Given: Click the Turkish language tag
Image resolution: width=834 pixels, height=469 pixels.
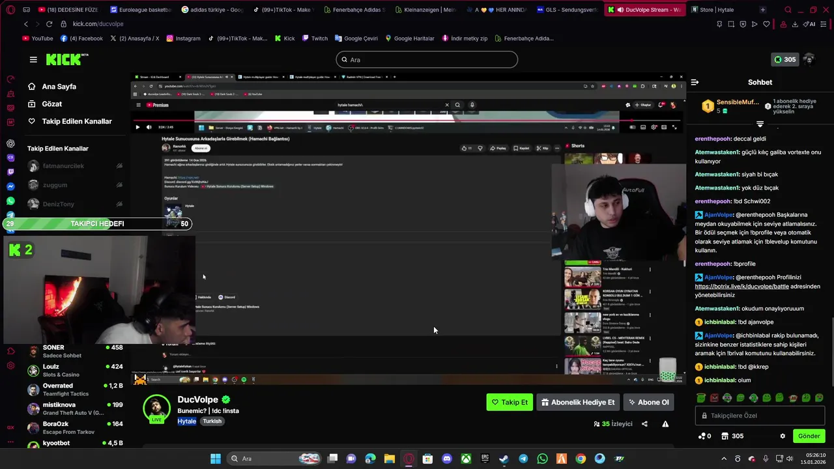Looking at the screenshot, I should pyautogui.click(x=212, y=421).
